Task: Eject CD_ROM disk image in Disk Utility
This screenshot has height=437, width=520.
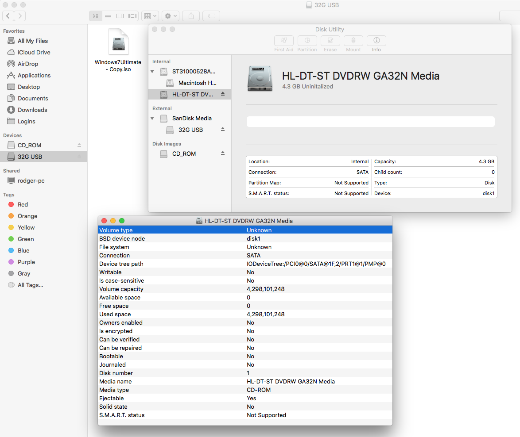Action: (223, 153)
